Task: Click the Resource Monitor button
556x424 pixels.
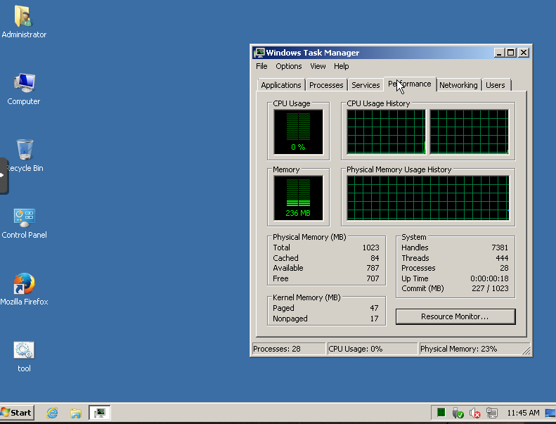Action: tap(455, 316)
